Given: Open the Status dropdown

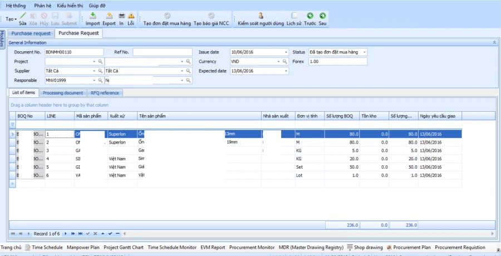Looking at the screenshot, I should coord(364,52).
